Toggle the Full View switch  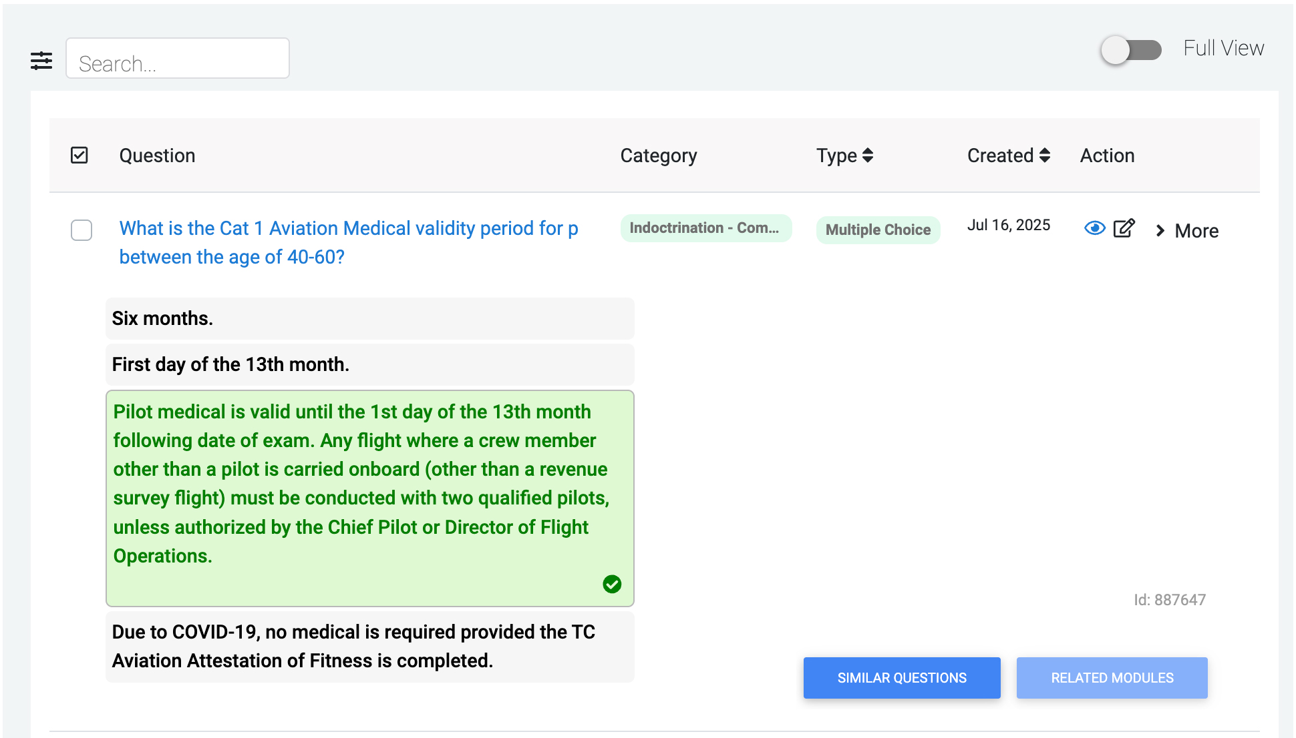(1131, 50)
